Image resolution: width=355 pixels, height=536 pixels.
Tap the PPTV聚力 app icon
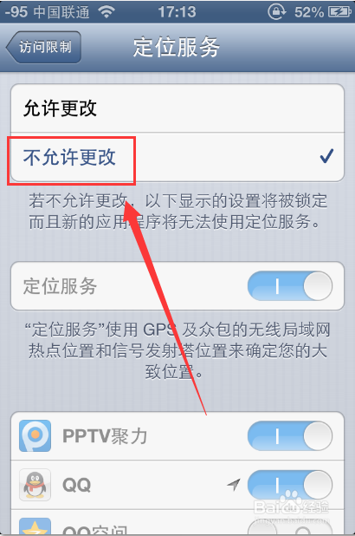point(35,436)
